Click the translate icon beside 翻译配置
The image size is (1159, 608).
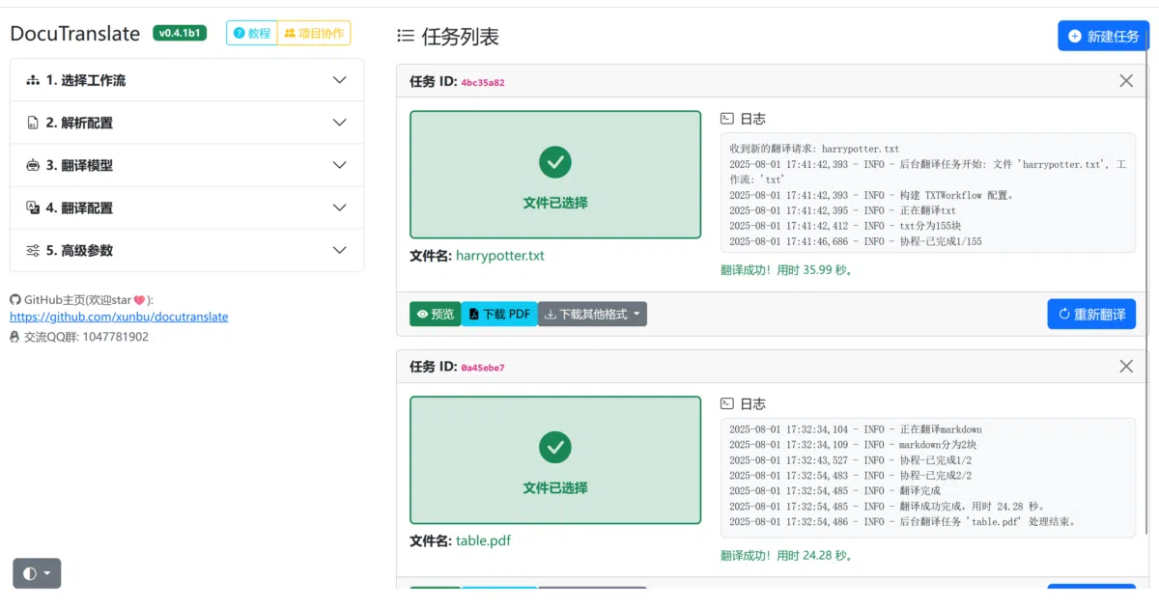[33, 207]
